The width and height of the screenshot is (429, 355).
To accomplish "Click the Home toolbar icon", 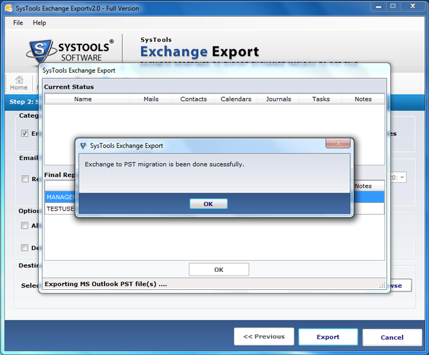I will coord(19,83).
